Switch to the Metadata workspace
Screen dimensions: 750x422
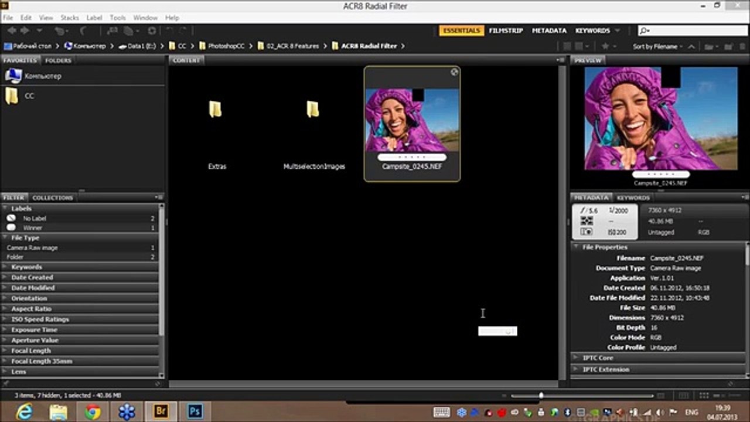(549, 30)
